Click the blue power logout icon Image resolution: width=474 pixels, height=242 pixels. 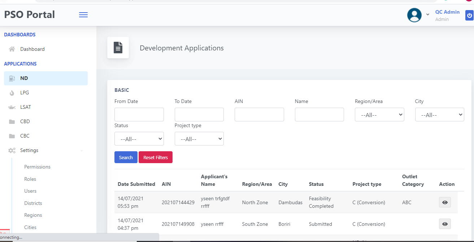coord(469,15)
